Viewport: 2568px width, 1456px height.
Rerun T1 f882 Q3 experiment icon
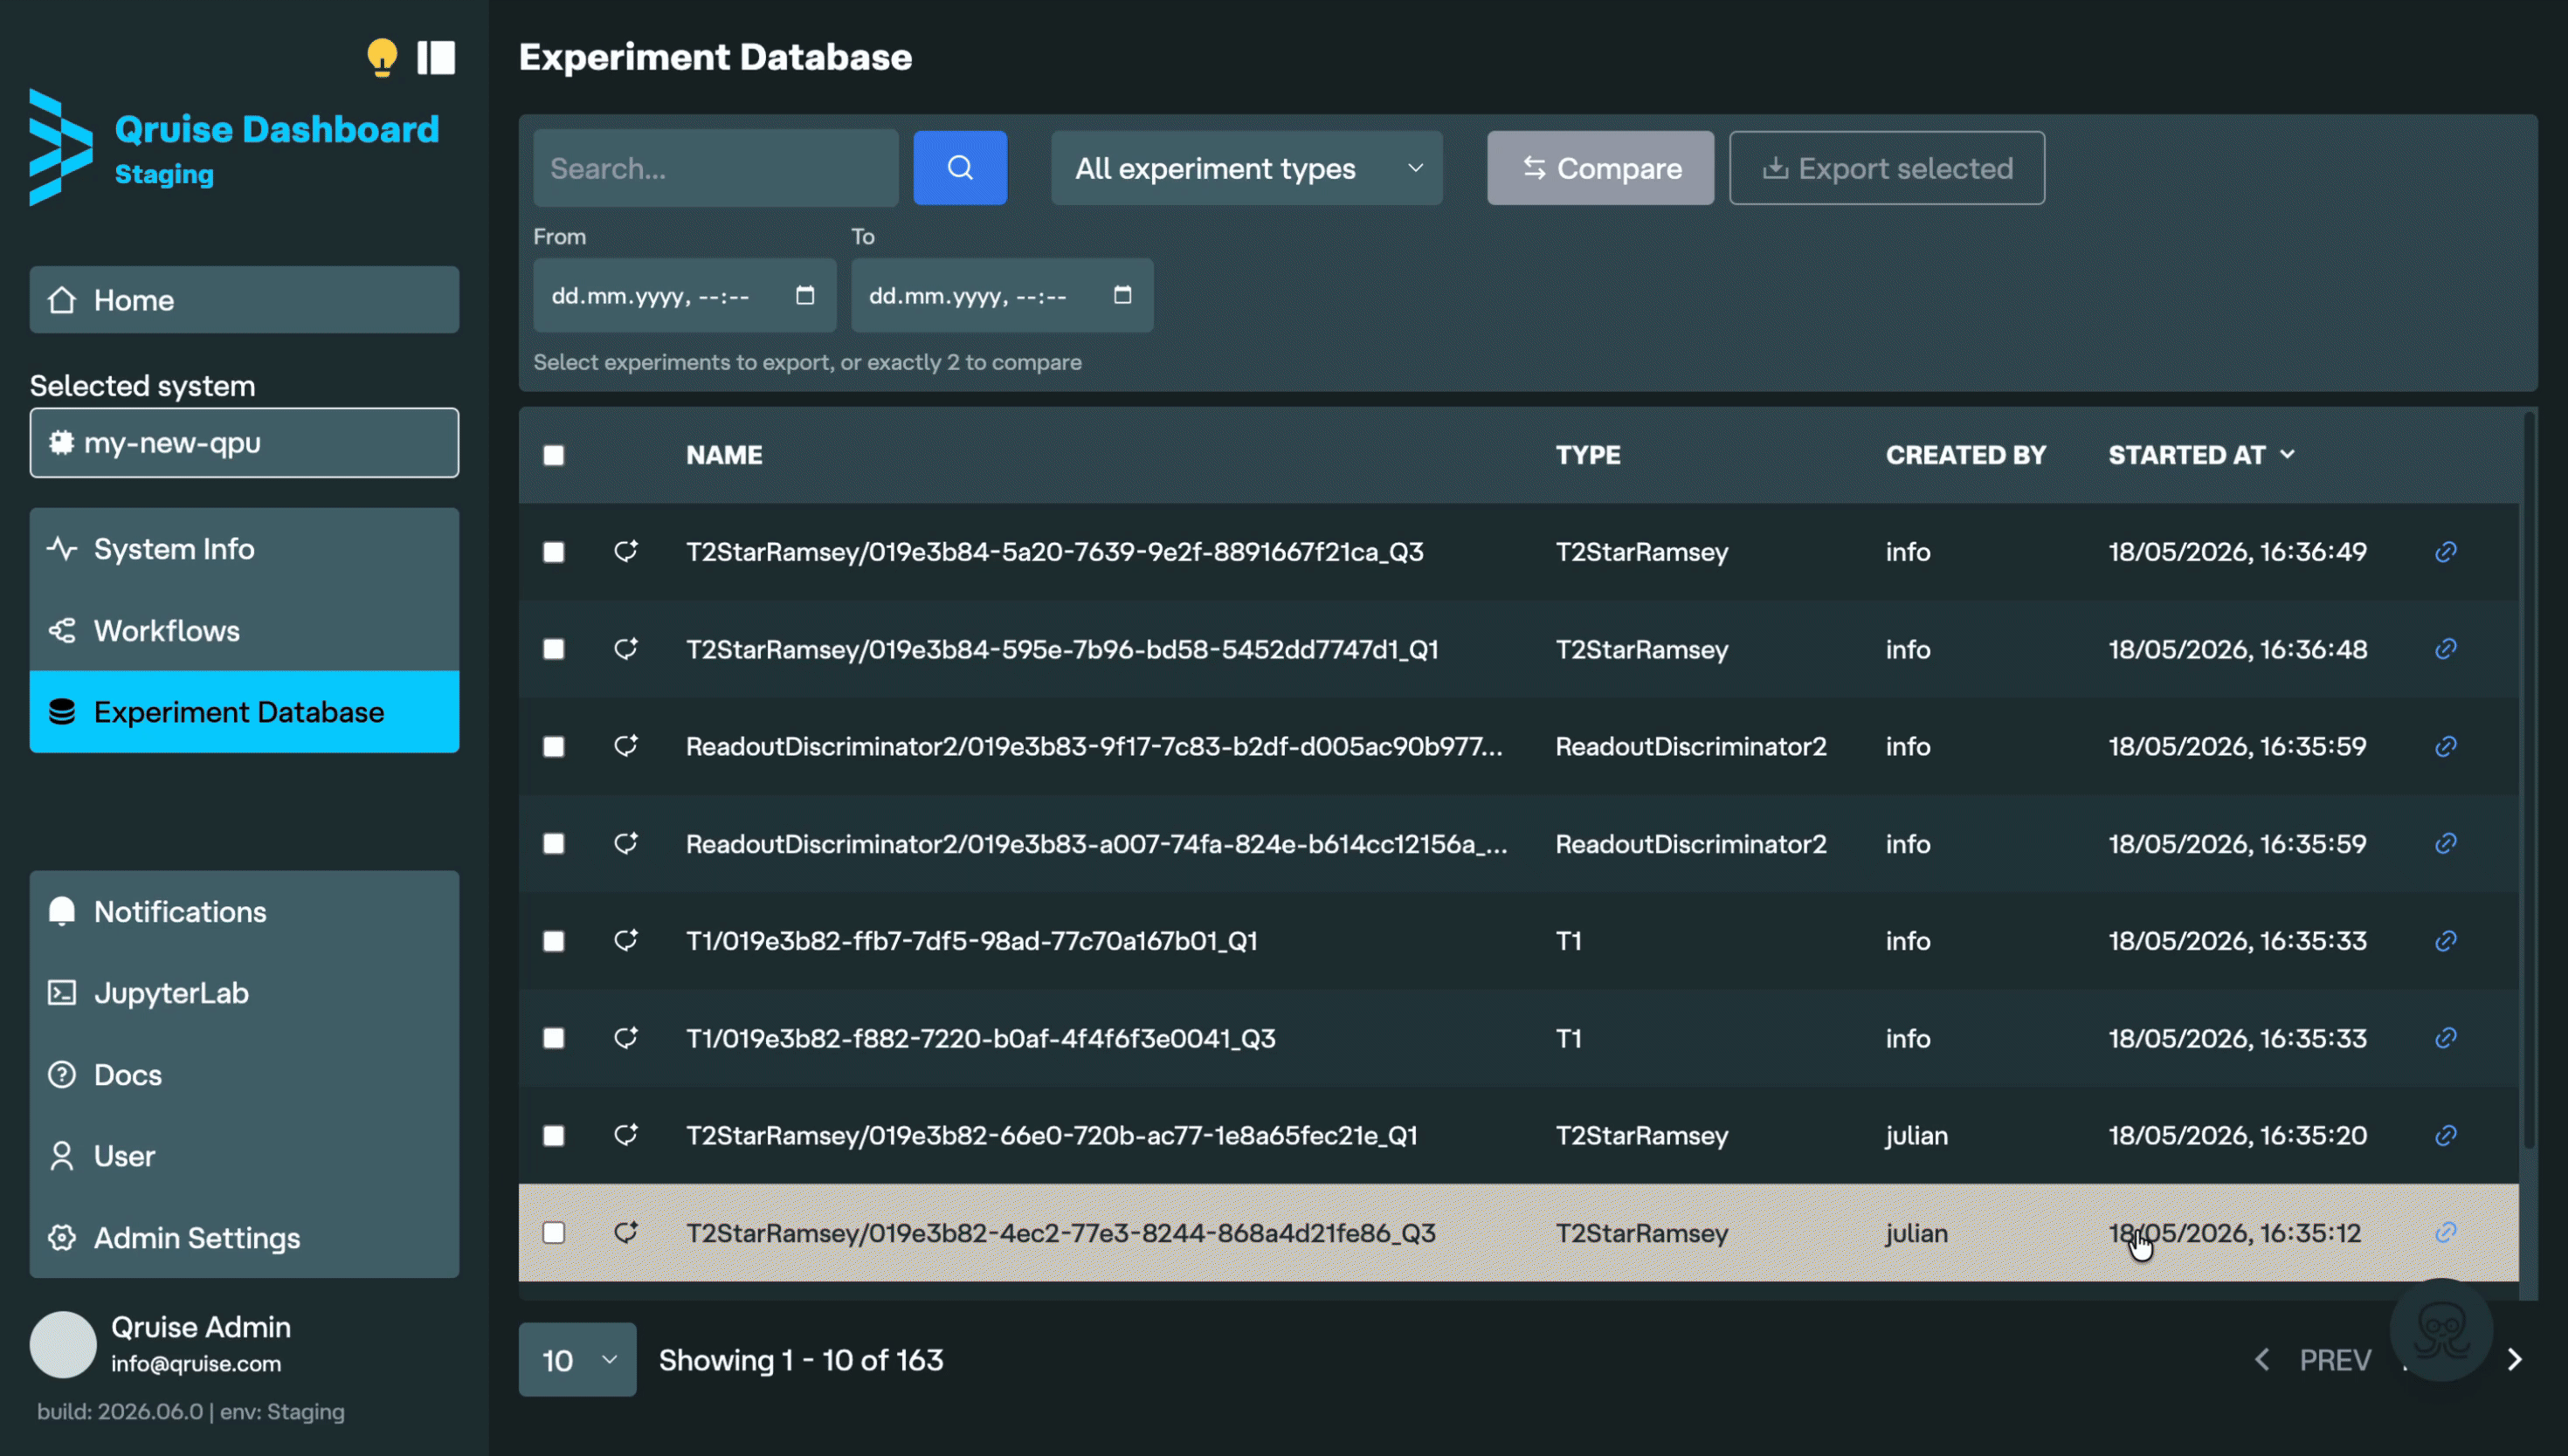coord(625,1038)
